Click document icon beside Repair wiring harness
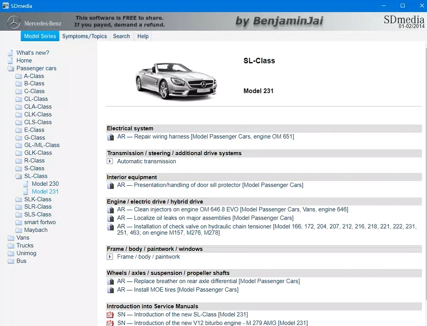This screenshot has height=326, width=427. click(110, 137)
